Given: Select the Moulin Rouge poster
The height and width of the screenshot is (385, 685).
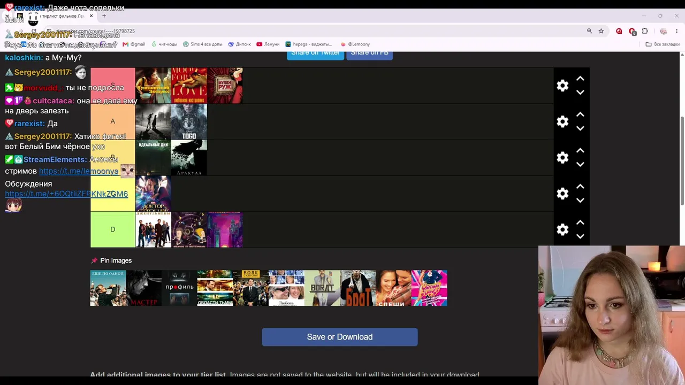Looking at the screenshot, I should coord(225,86).
